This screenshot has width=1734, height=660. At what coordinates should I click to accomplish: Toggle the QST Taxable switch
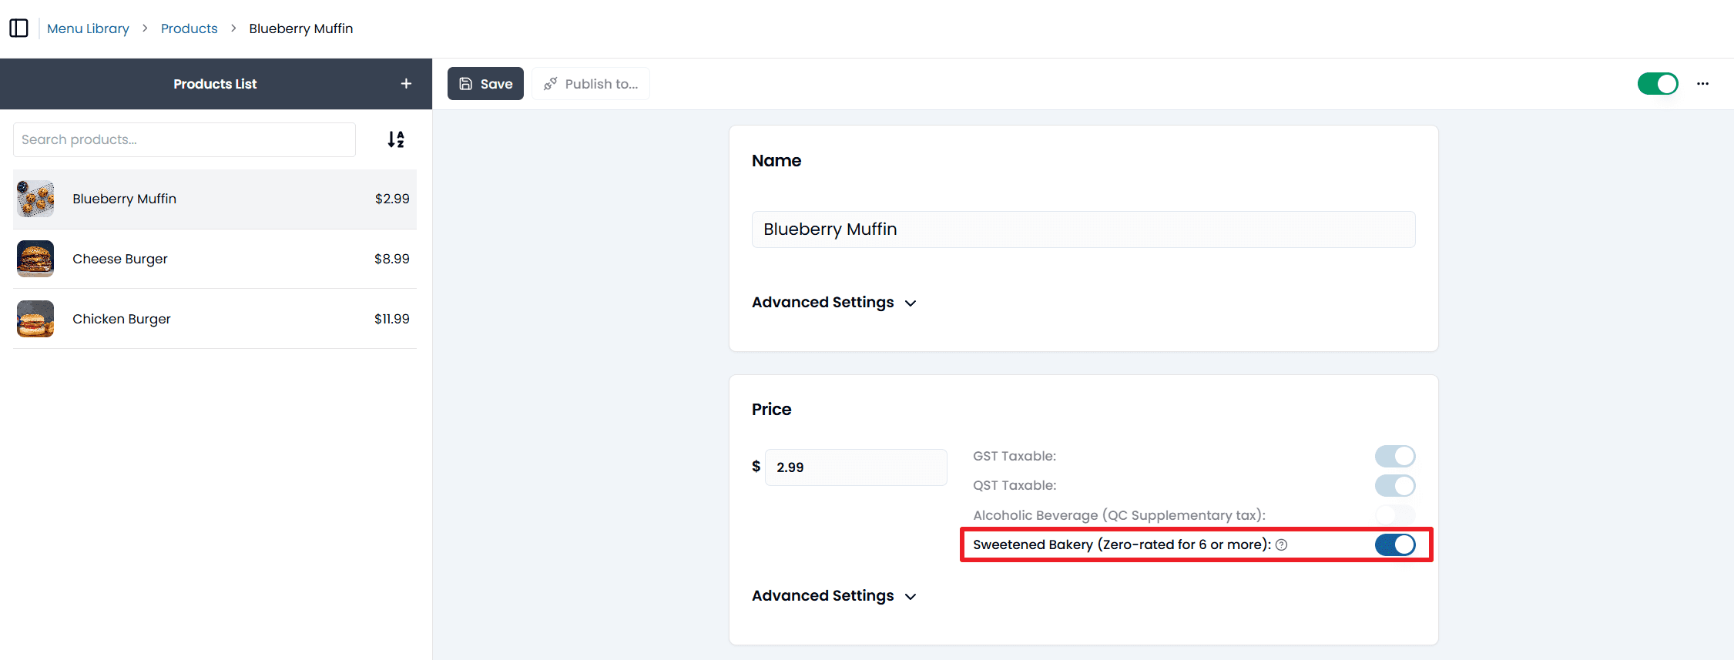pyautogui.click(x=1395, y=486)
